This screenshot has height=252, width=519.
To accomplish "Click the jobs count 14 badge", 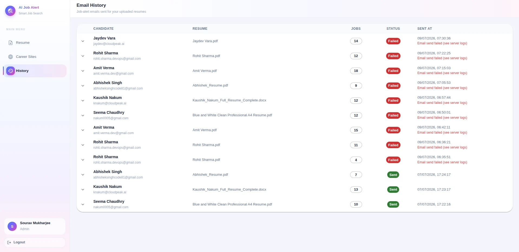I will (356, 41).
